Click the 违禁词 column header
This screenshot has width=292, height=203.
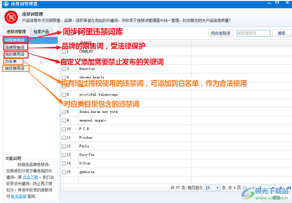coord(135,43)
